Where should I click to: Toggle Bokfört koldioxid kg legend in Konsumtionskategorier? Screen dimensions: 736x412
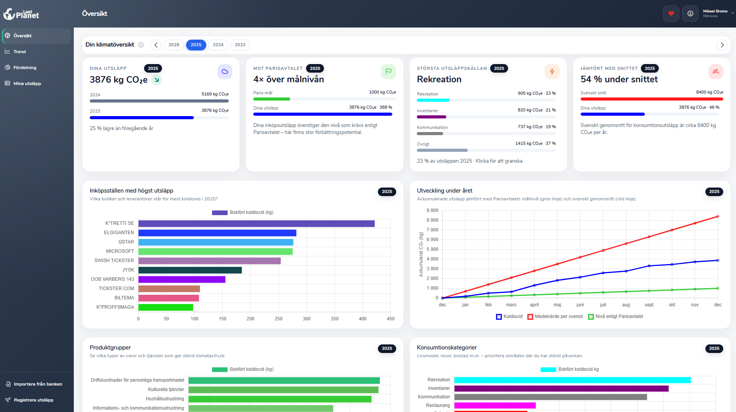tap(570, 369)
